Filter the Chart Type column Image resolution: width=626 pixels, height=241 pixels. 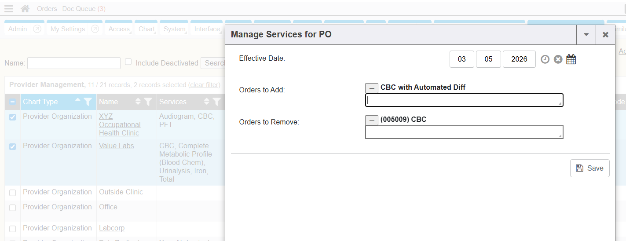point(88,102)
